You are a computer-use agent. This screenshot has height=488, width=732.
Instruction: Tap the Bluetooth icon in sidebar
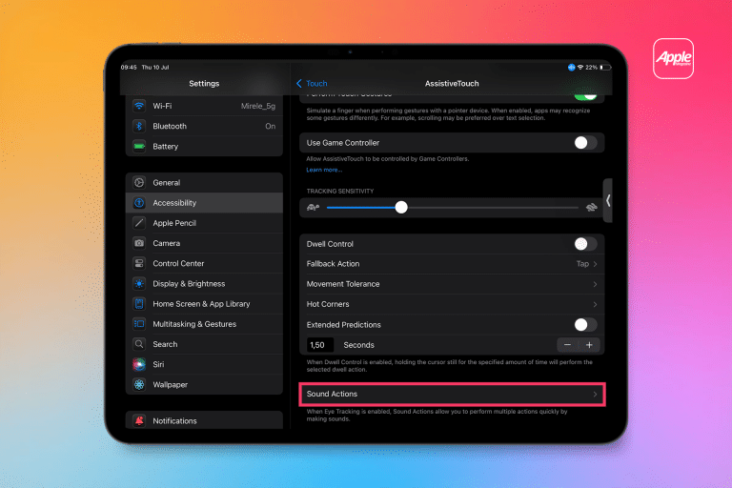click(x=139, y=126)
